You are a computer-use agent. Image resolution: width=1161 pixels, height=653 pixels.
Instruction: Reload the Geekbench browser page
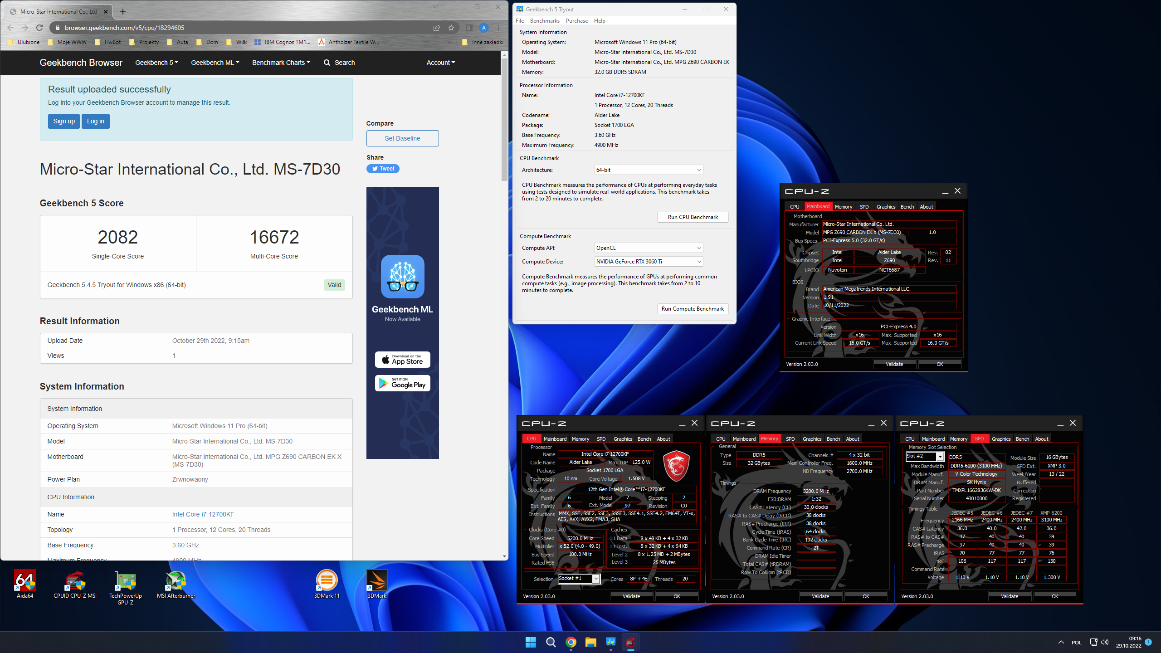pos(39,28)
